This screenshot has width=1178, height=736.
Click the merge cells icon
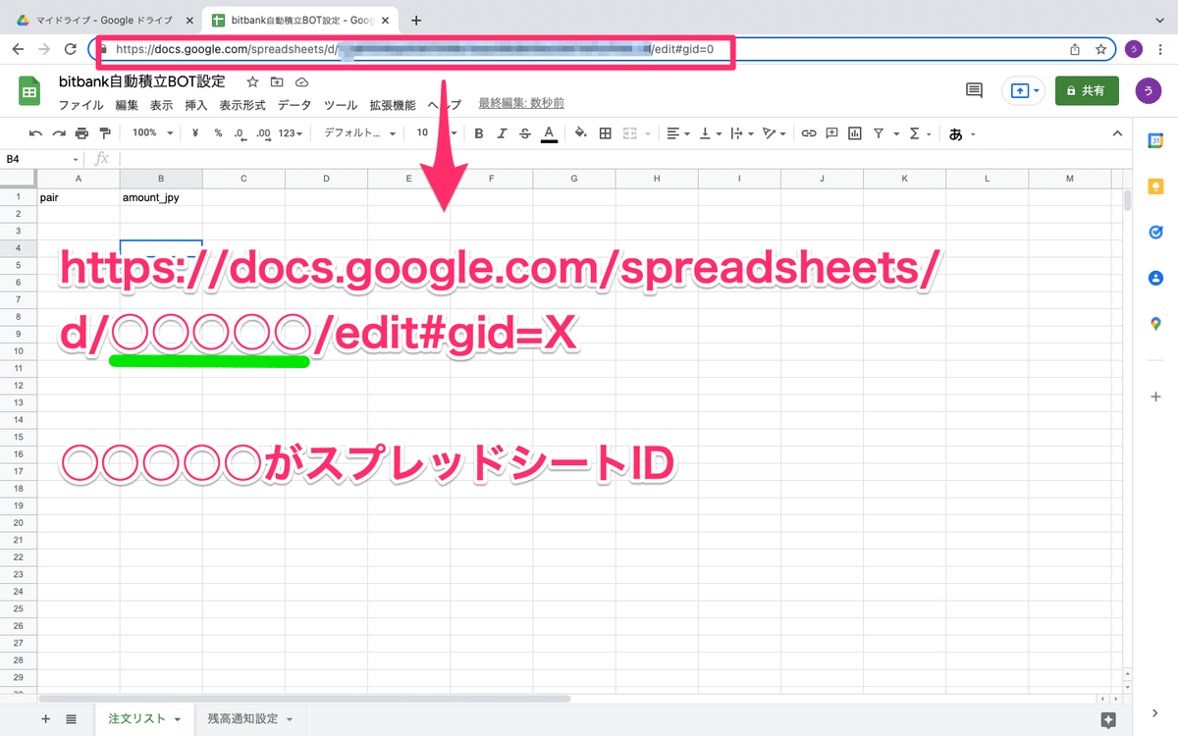(x=629, y=133)
